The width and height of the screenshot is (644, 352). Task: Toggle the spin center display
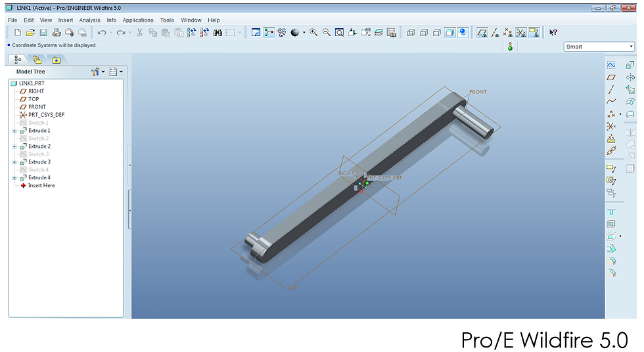(x=269, y=32)
